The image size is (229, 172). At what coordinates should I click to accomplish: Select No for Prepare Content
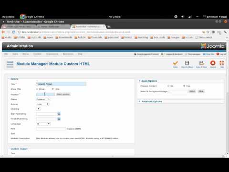pyautogui.click(x=168, y=86)
